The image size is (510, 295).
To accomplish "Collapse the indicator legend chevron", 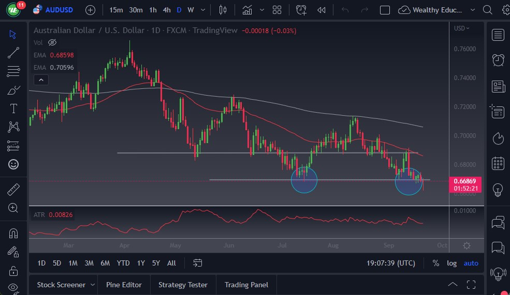I will tap(40, 80).
